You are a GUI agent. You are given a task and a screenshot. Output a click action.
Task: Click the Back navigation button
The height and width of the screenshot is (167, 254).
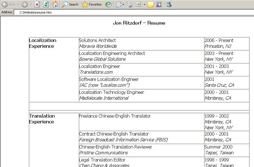8,4
